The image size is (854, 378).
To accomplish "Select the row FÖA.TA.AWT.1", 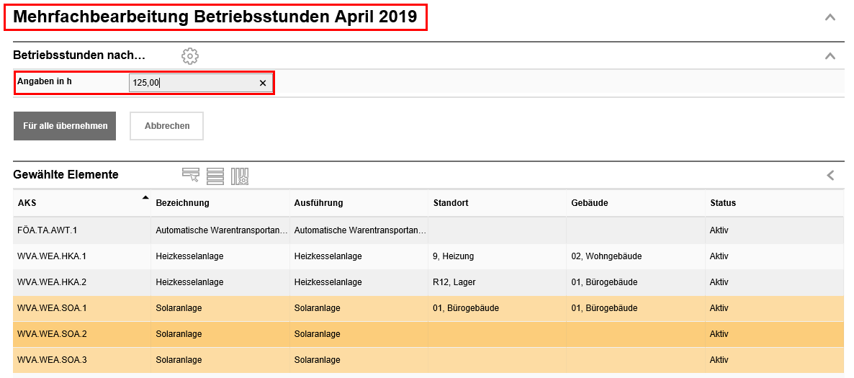I will coord(428,230).
